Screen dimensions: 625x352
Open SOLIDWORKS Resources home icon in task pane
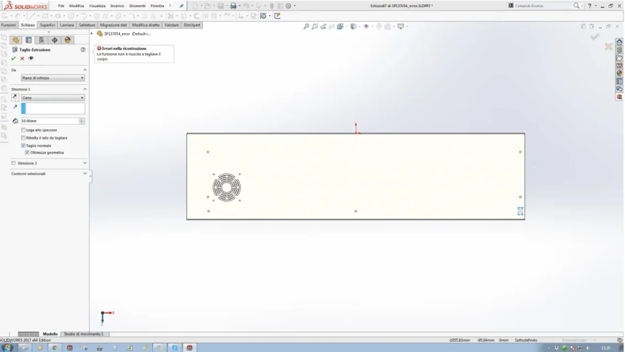coord(620,42)
